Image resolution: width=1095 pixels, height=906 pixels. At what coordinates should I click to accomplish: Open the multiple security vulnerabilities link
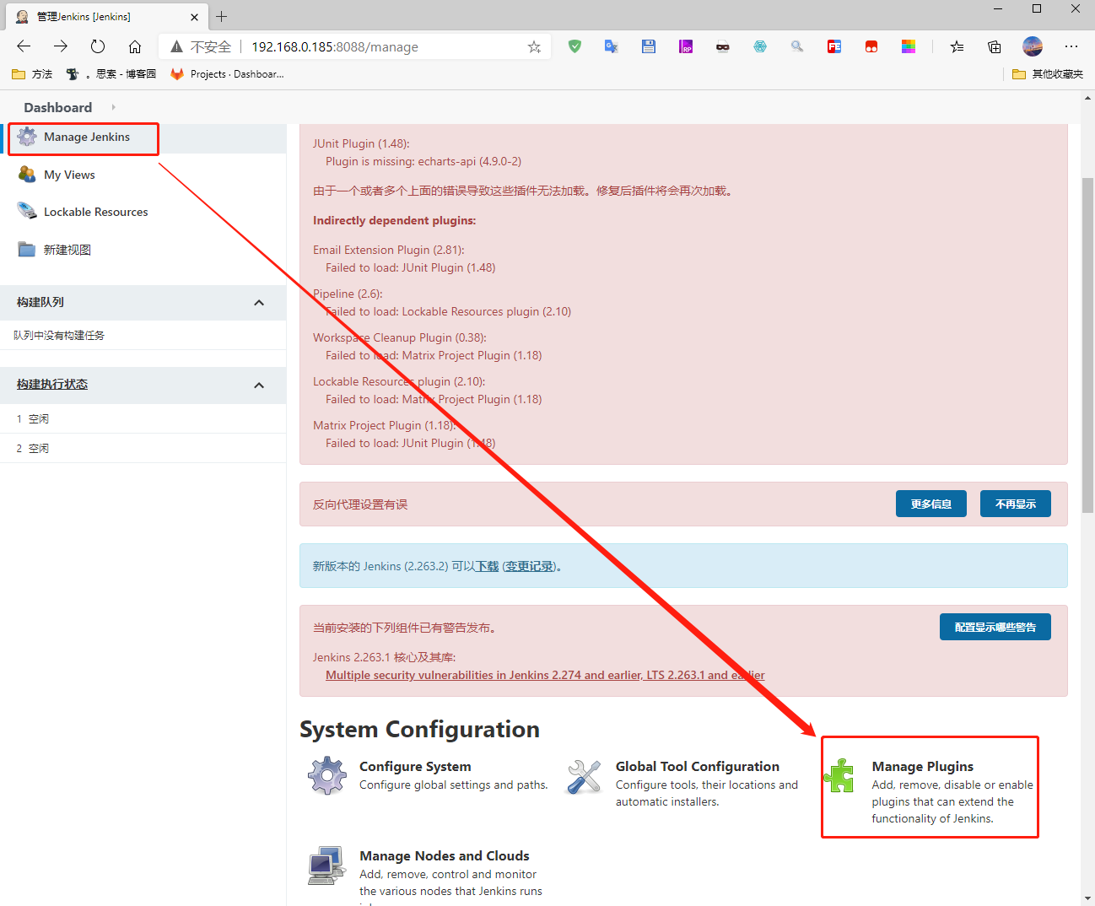point(545,675)
